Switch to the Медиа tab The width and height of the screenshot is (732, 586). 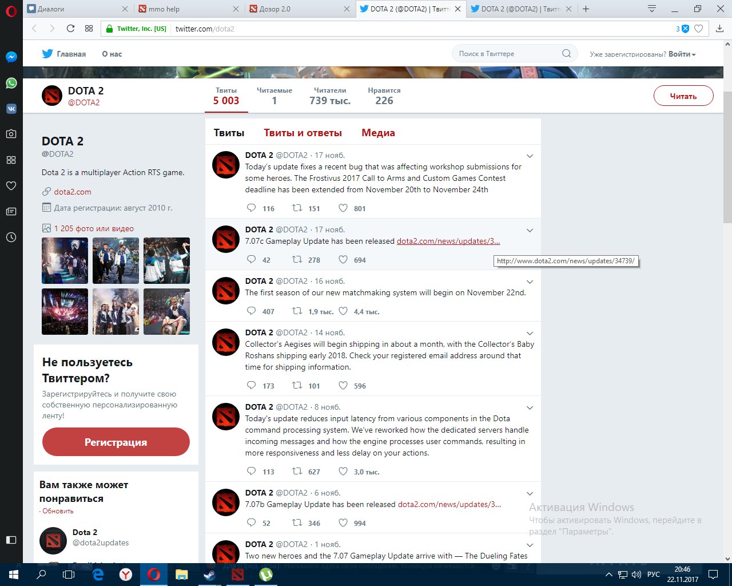[x=378, y=133]
